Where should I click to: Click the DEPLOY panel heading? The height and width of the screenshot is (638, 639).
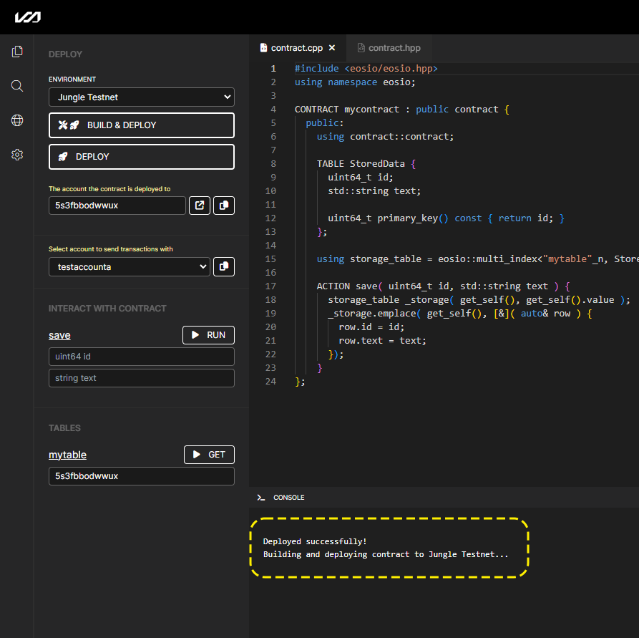65,54
